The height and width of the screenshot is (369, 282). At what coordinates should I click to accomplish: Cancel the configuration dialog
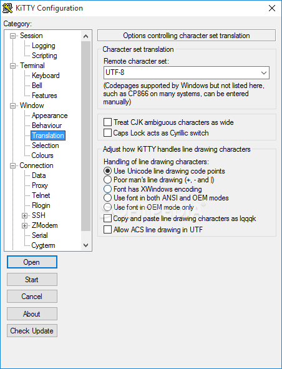[x=32, y=297]
